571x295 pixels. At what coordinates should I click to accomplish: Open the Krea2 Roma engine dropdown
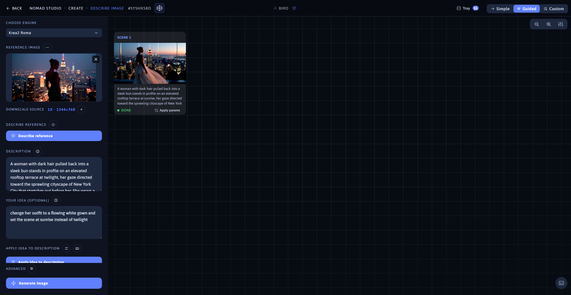pos(54,33)
